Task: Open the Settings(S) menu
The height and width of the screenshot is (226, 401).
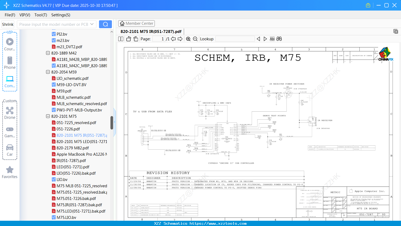Action: [61, 15]
